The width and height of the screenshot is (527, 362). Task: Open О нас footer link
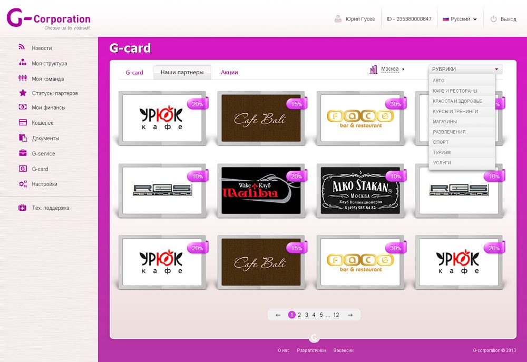click(x=284, y=350)
